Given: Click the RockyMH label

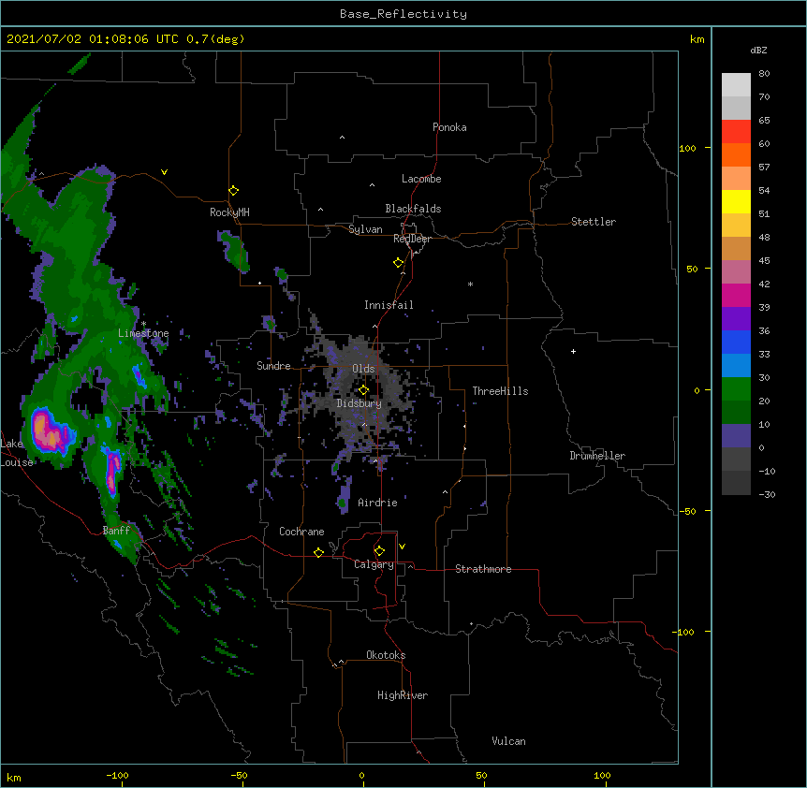Looking at the screenshot, I should (x=229, y=212).
